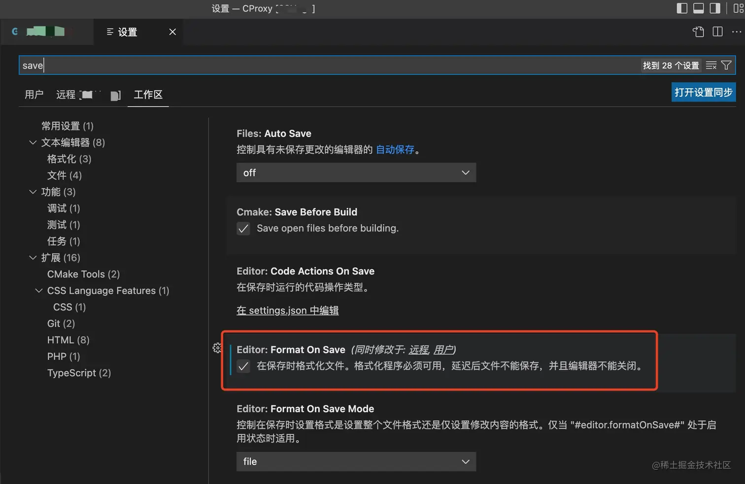745x484 pixels.
Task: Select 常用设置 (1) in tree
Action: tap(68, 126)
